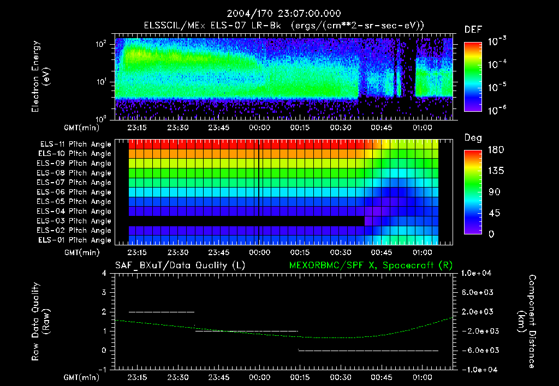Click the ELS-03 Pitch Angle row label
559x386 pixels.
[x=74, y=221]
